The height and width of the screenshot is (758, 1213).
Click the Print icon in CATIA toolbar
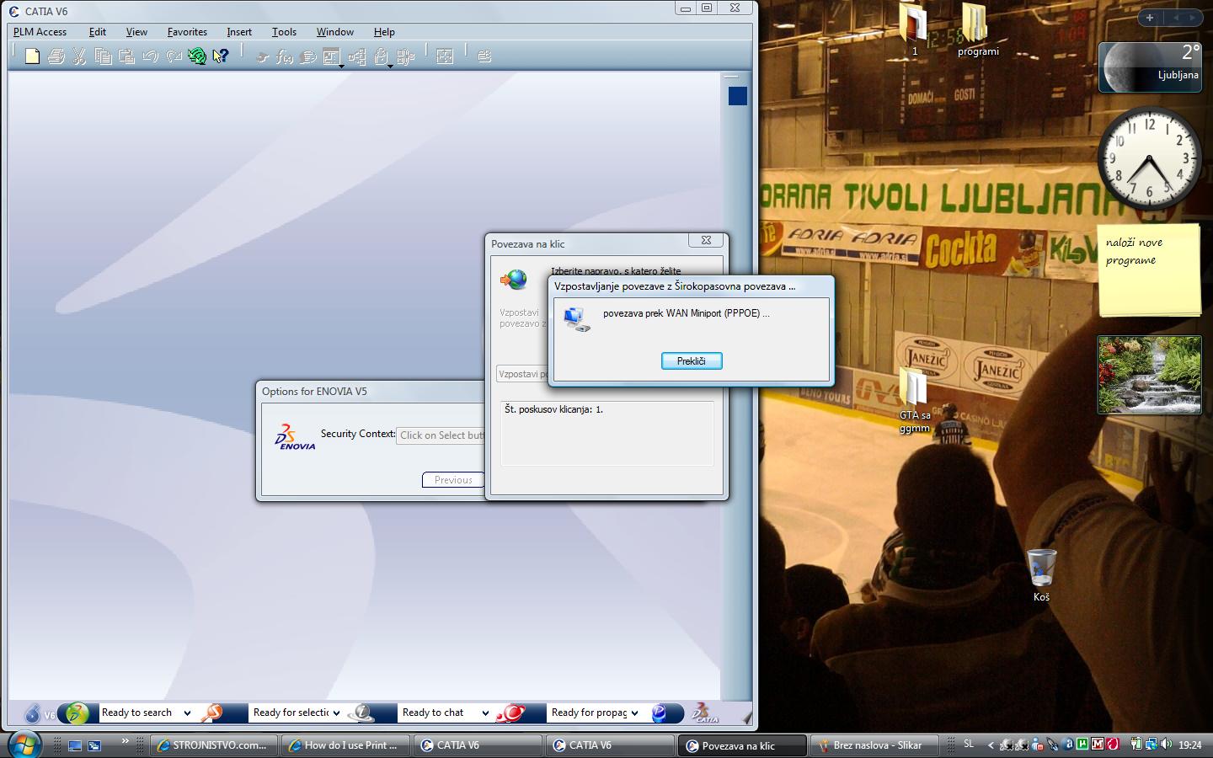tap(56, 56)
